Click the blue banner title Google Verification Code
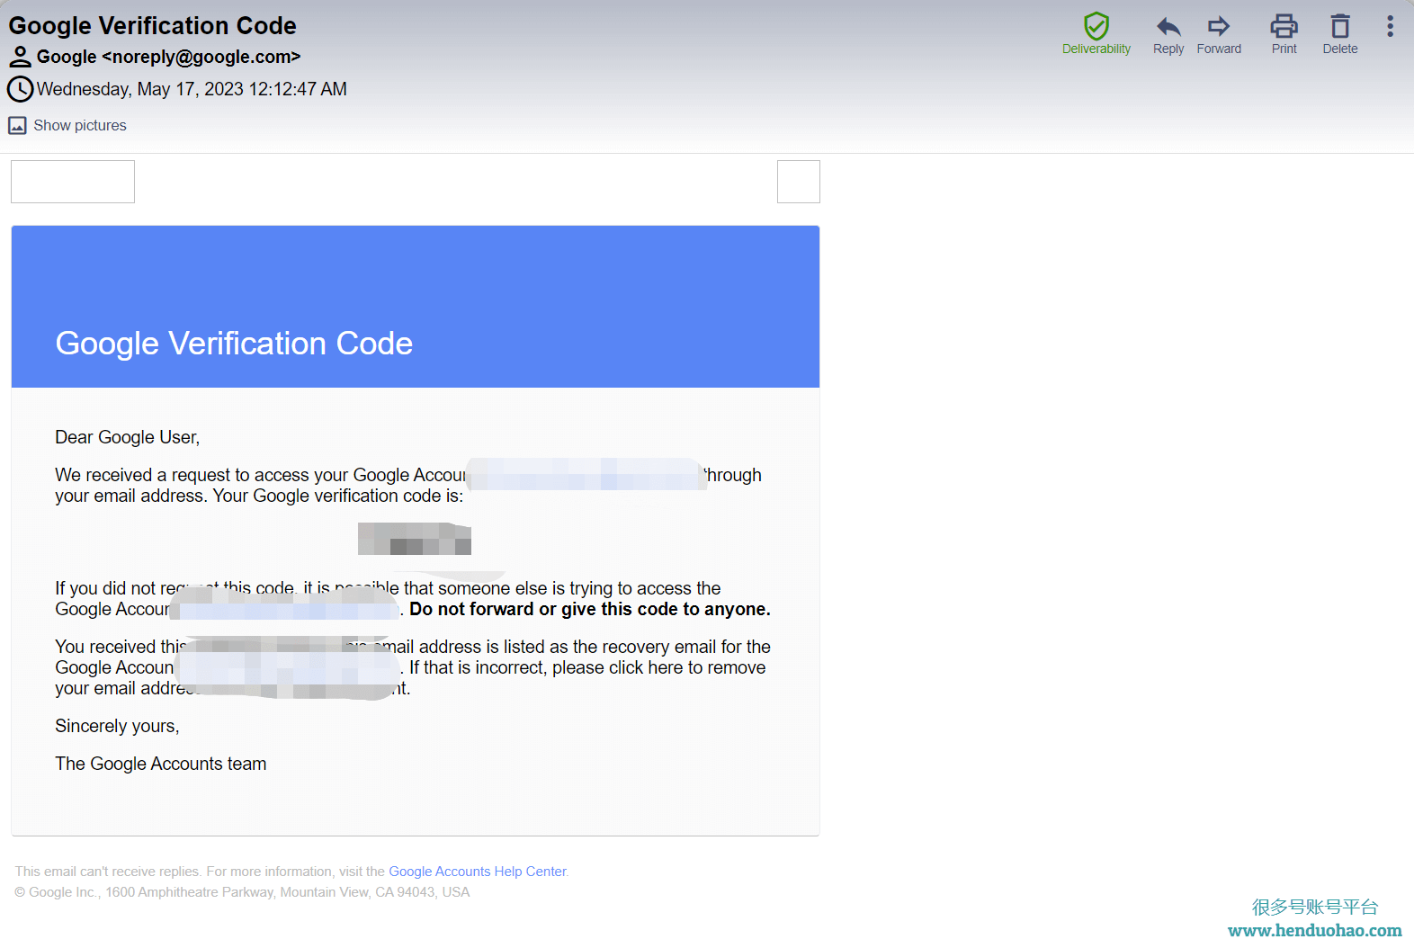This screenshot has height=948, width=1414. [x=234, y=344]
